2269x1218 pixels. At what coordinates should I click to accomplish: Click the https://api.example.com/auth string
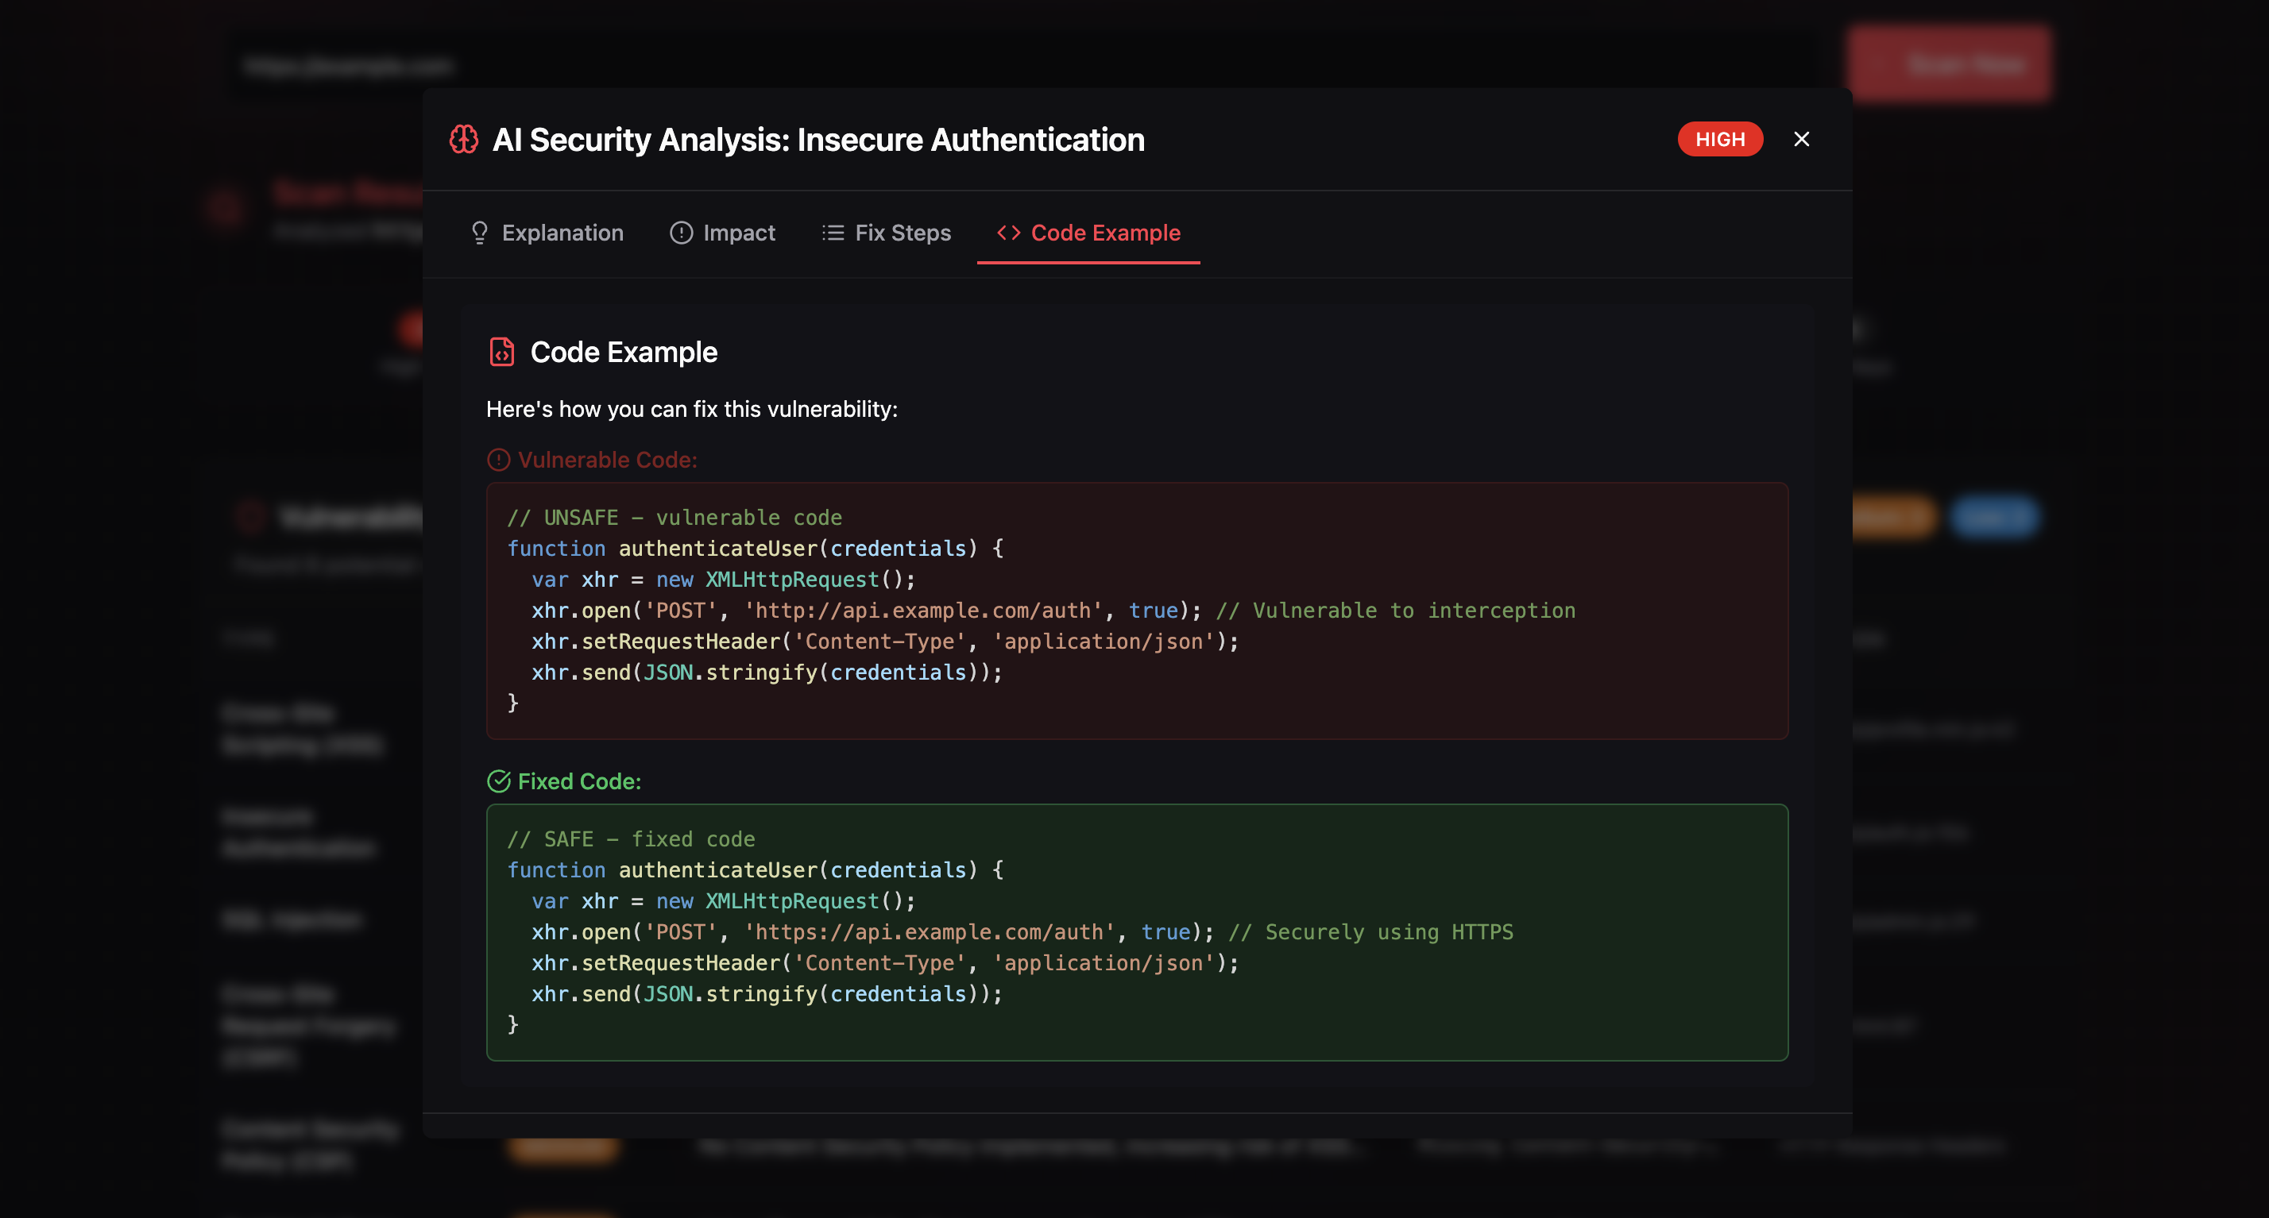point(930,932)
